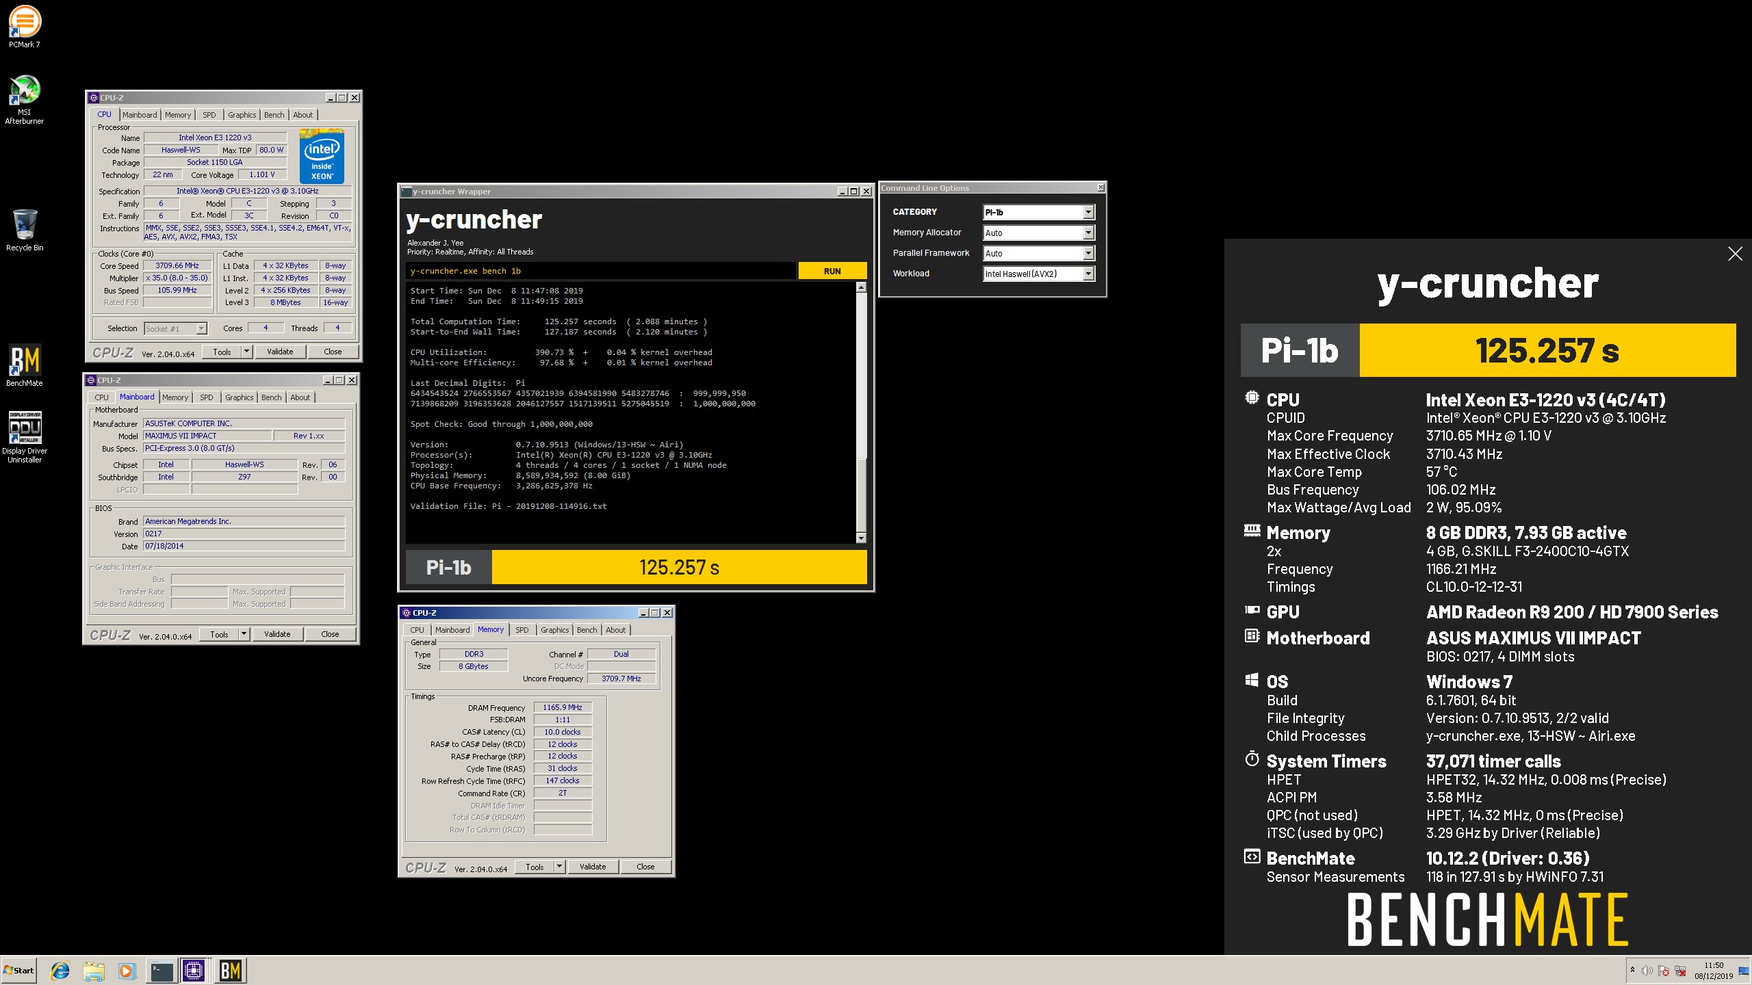Open the CATEGORY dropdown showing Pi-1b
The height and width of the screenshot is (985, 1752).
(x=1039, y=212)
